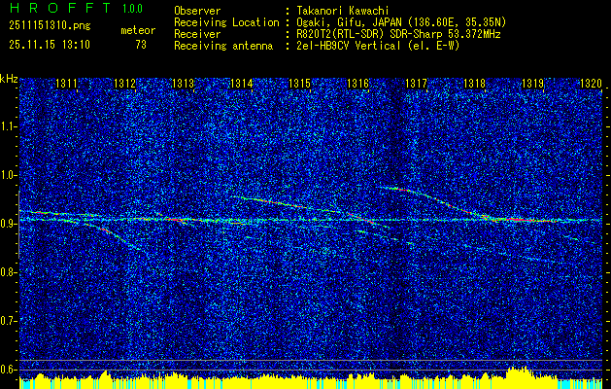
Task: Click the Receiving antenna label
Action: coord(223,46)
